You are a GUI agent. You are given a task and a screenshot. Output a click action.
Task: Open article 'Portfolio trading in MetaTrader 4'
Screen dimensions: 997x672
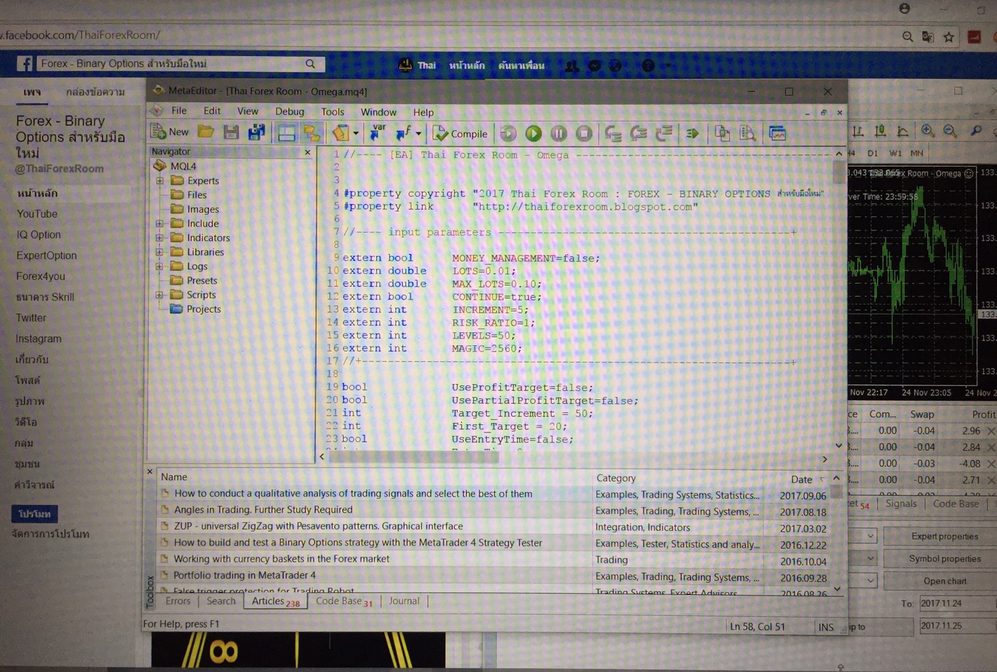pos(244,575)
